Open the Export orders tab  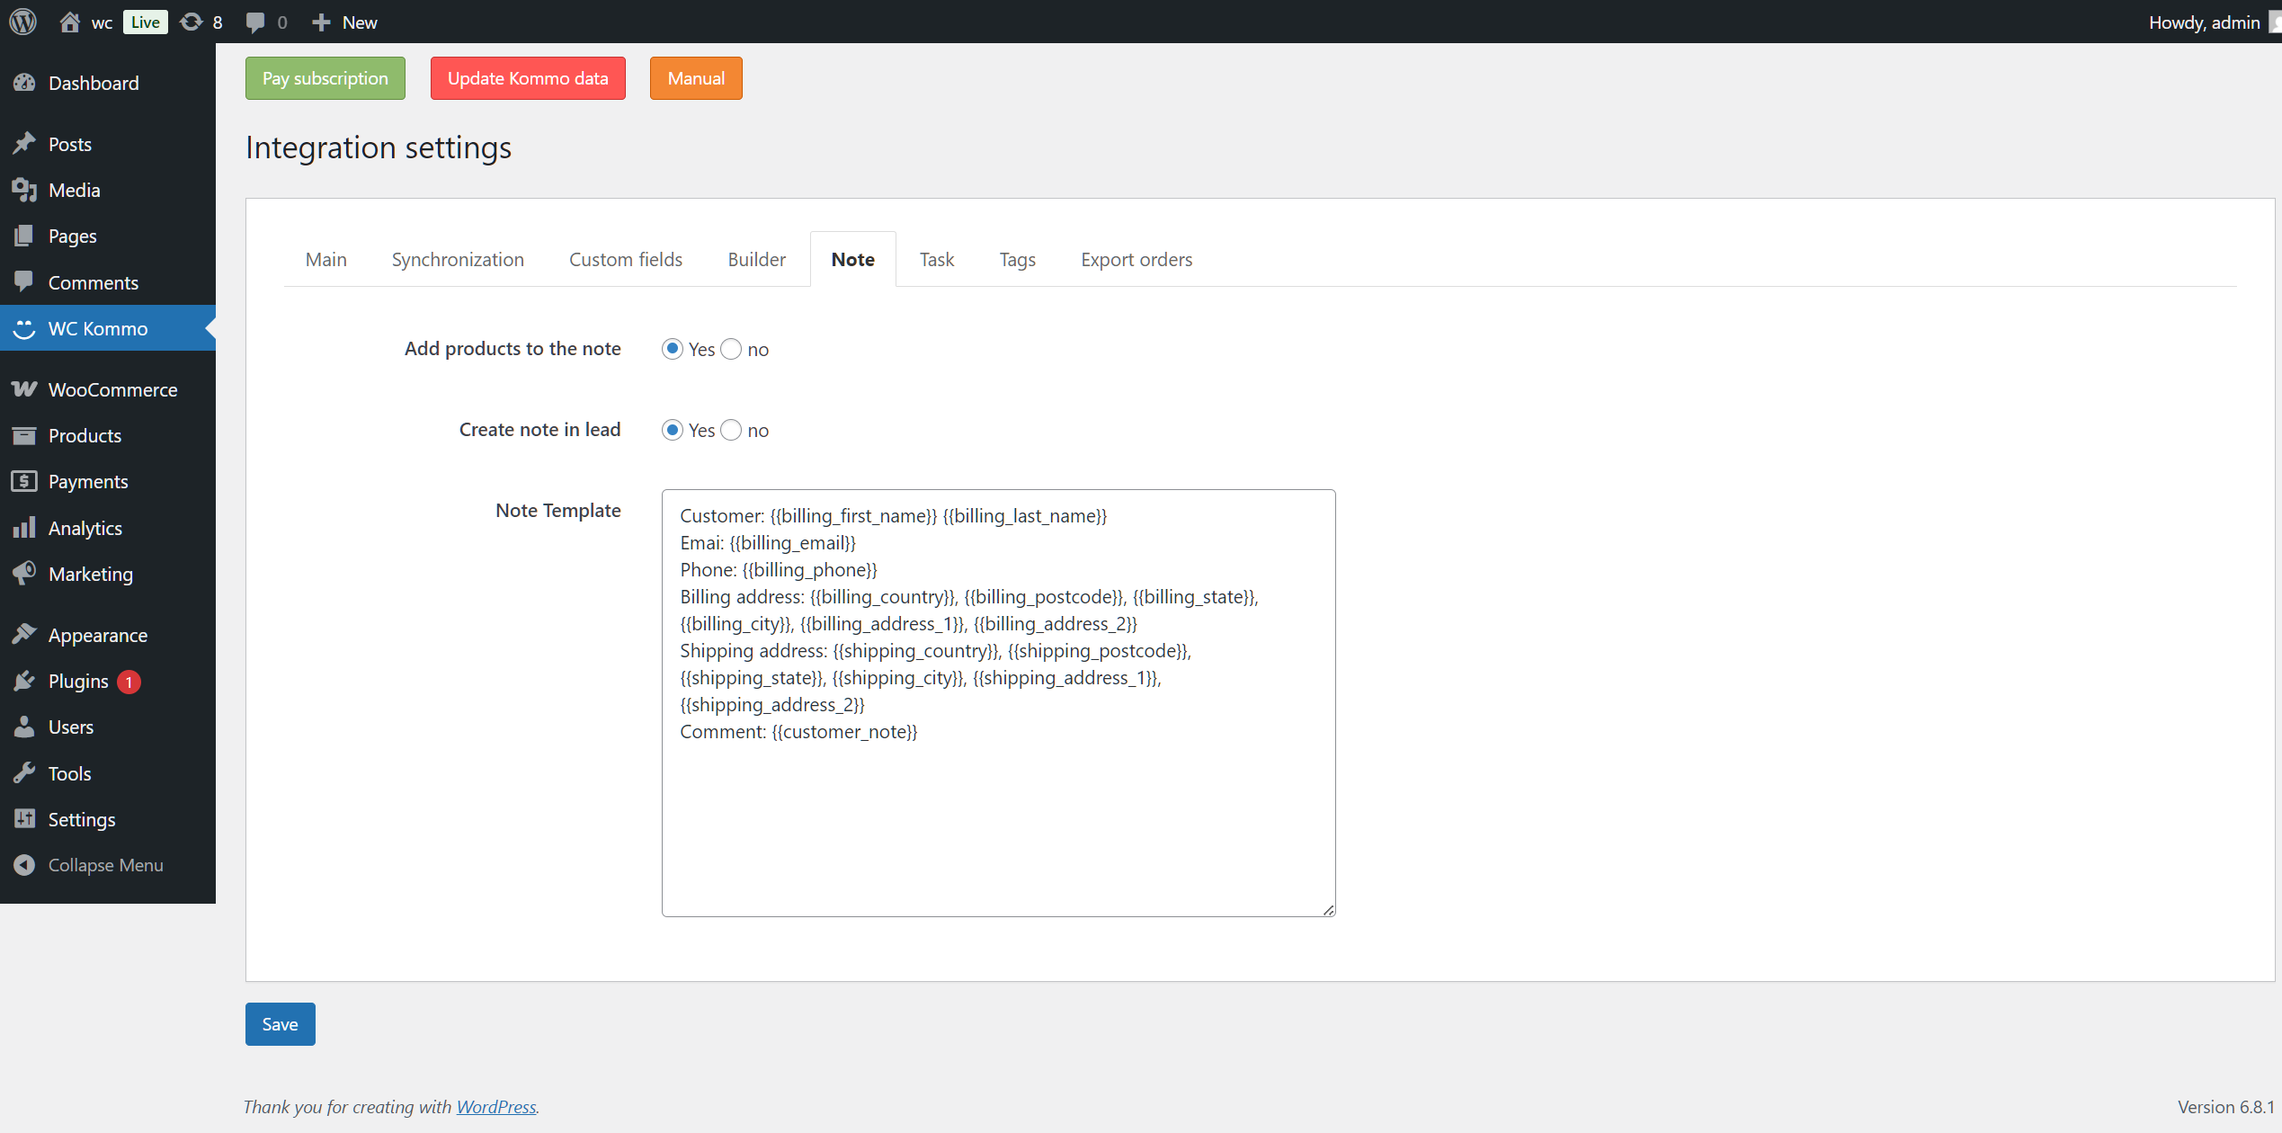pos(1136,259)
